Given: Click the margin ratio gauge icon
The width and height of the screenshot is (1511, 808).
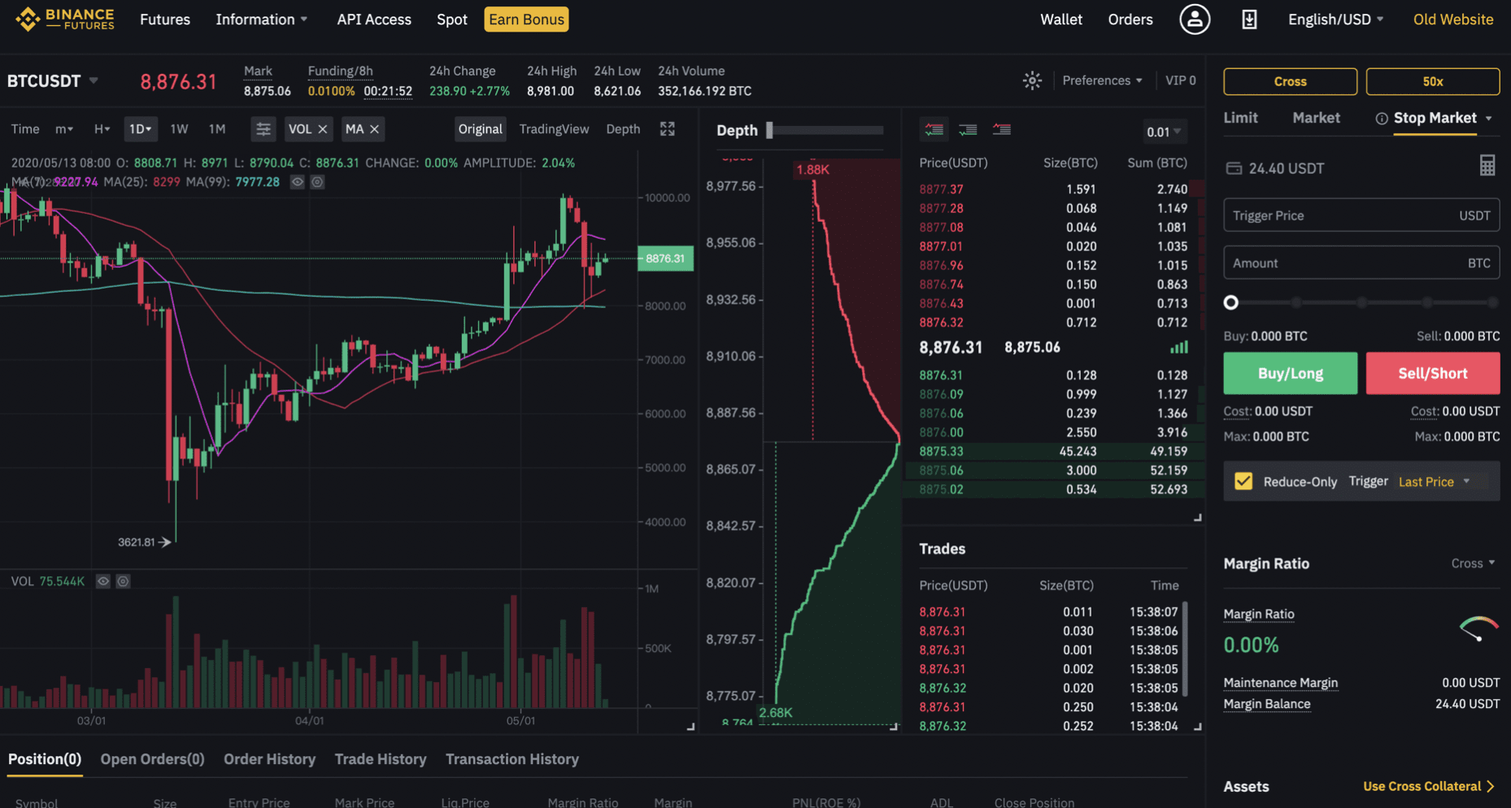Looking at the screenshot, I should 1479,629.
